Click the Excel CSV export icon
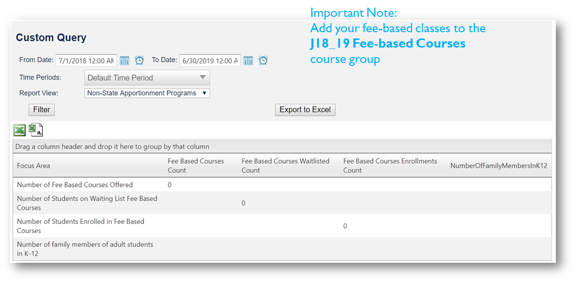Image resolution: width=576 pixels, height=283 pixels. pyautogui.click(x=36, y=130)
